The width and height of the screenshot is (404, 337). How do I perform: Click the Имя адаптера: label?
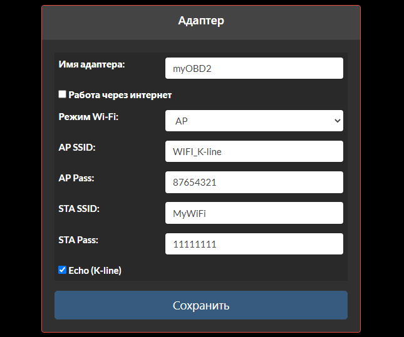(91, 64)
